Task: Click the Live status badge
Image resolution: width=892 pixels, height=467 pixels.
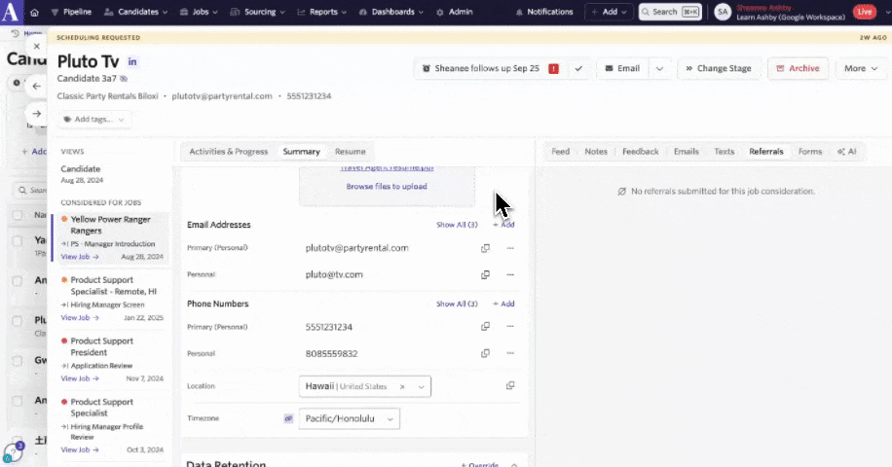Action: click(865, 12)
